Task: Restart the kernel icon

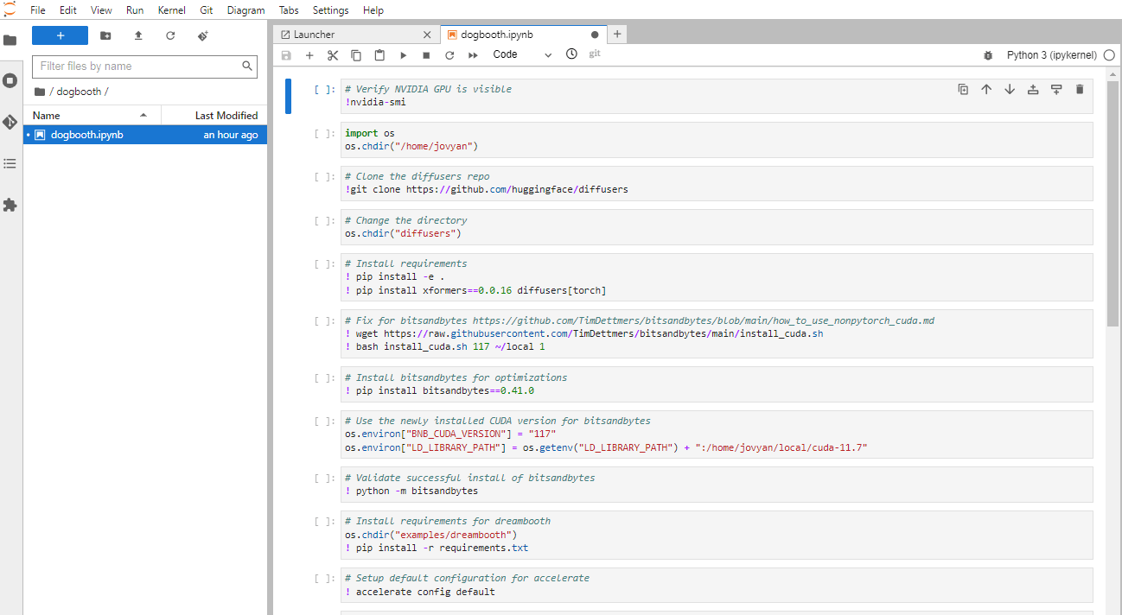Action: pos(449,54)
